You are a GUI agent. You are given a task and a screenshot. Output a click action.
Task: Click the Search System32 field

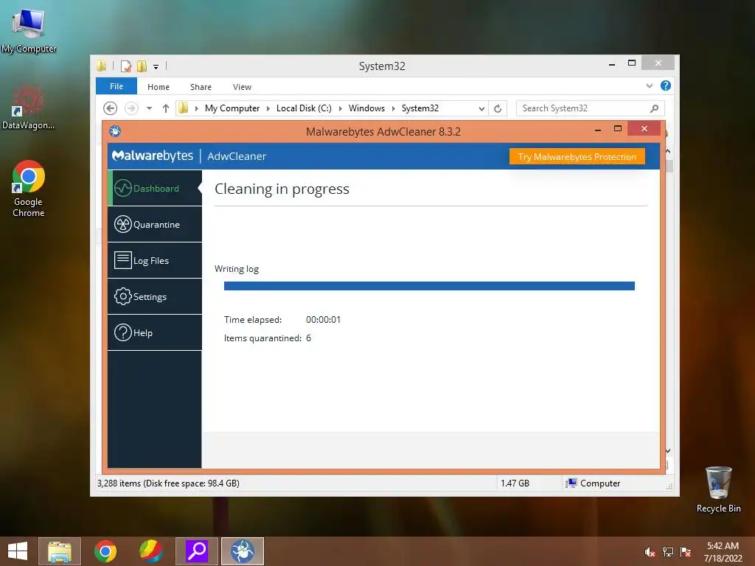pos(591,108)
